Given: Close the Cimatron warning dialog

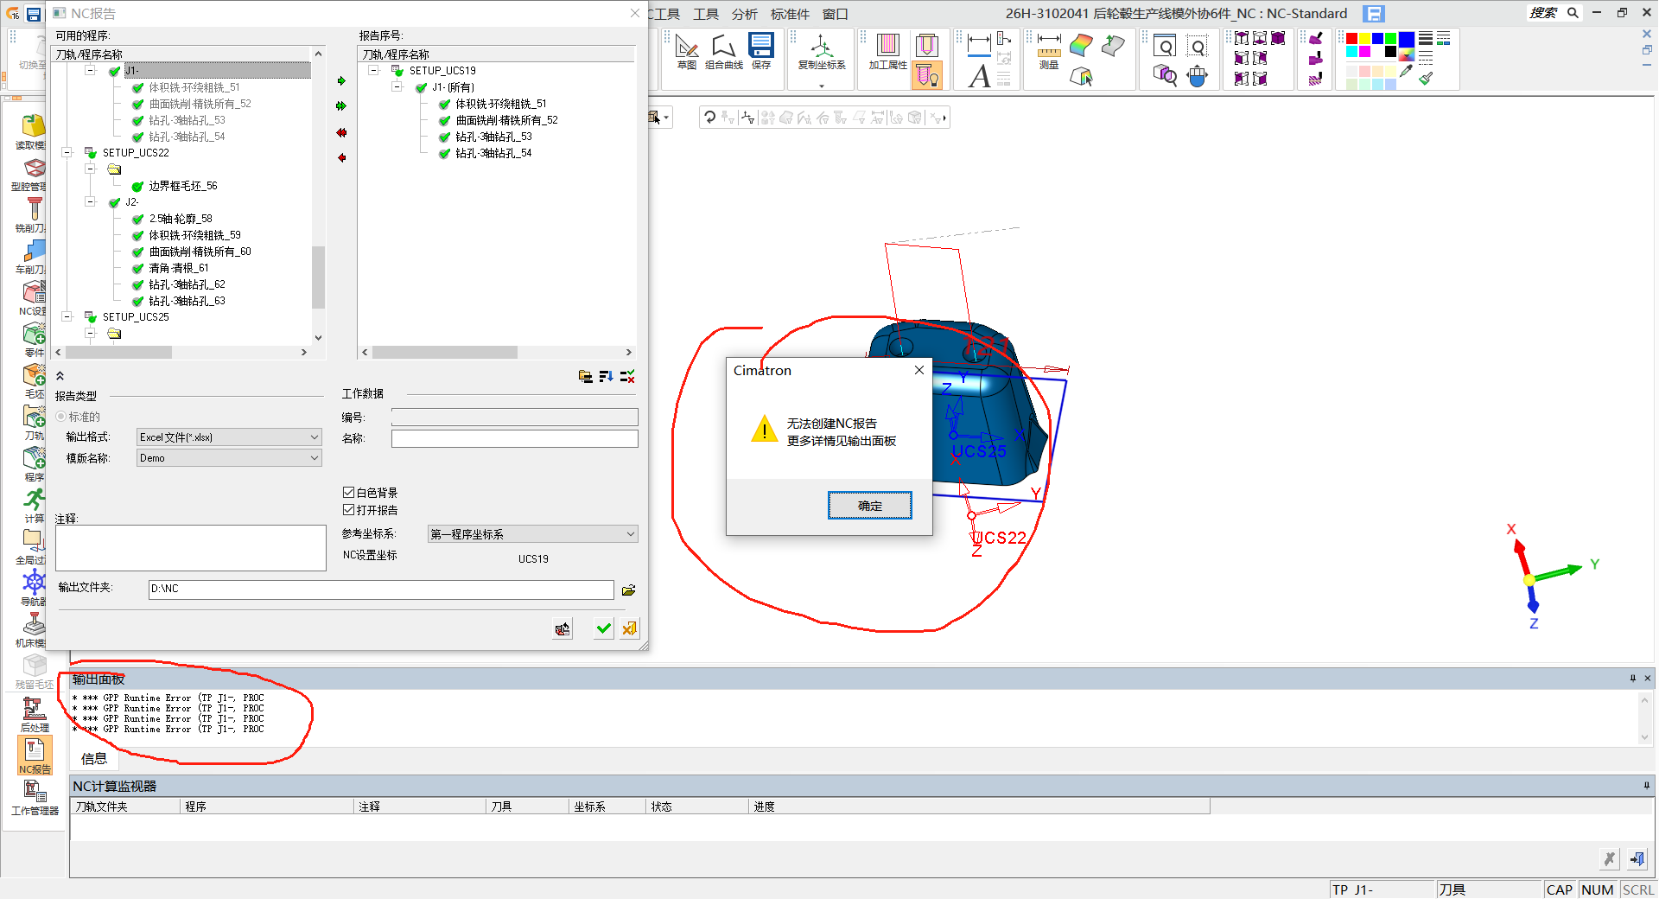Looking at the screenshot, I should coord(919,370).
